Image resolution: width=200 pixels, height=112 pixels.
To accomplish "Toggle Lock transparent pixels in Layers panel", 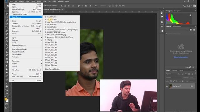I will pos(171,81).
